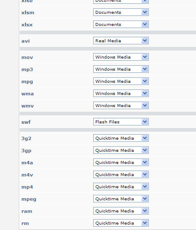Change the mp3 media type dropdown
Image resolution: width=196 pixels, height=230 pixels.
pyautogui.click(x=121, y=69)
